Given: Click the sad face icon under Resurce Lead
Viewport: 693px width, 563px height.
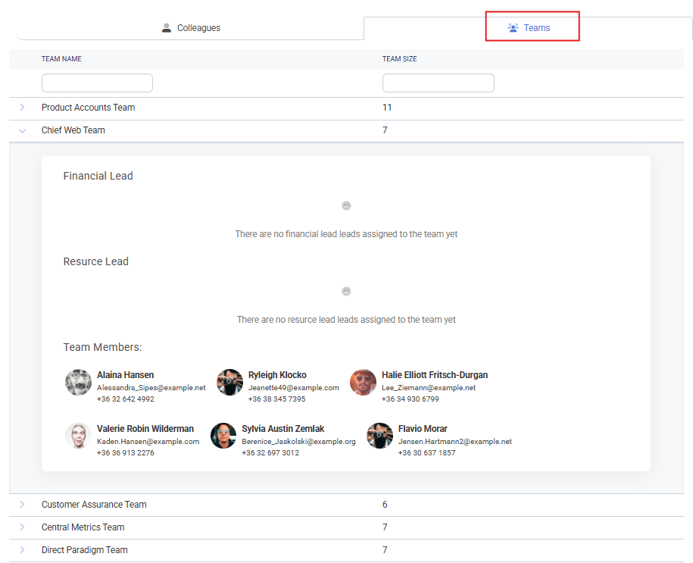Looking at the screenshot, I should pos(346,291).
